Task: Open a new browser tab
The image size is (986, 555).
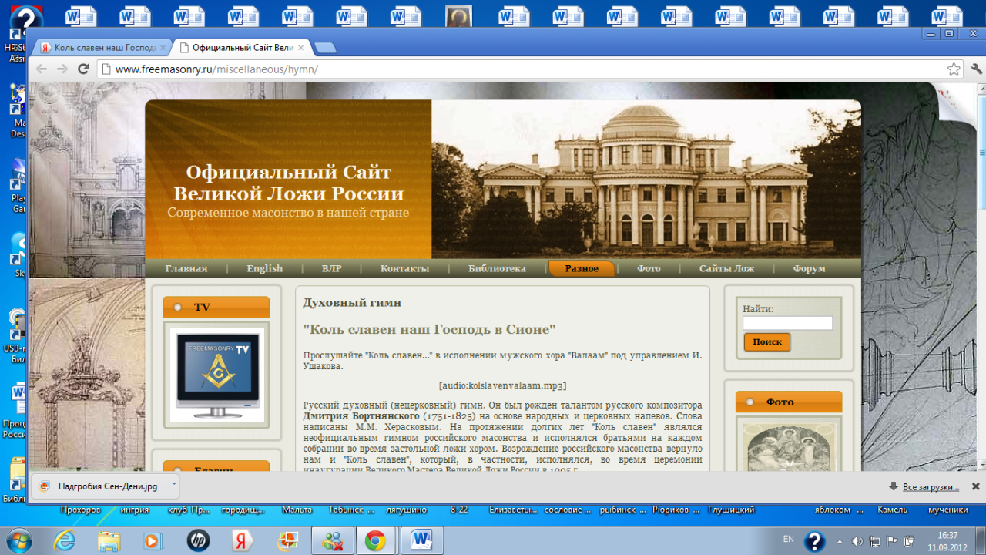Action: (325, 48)
